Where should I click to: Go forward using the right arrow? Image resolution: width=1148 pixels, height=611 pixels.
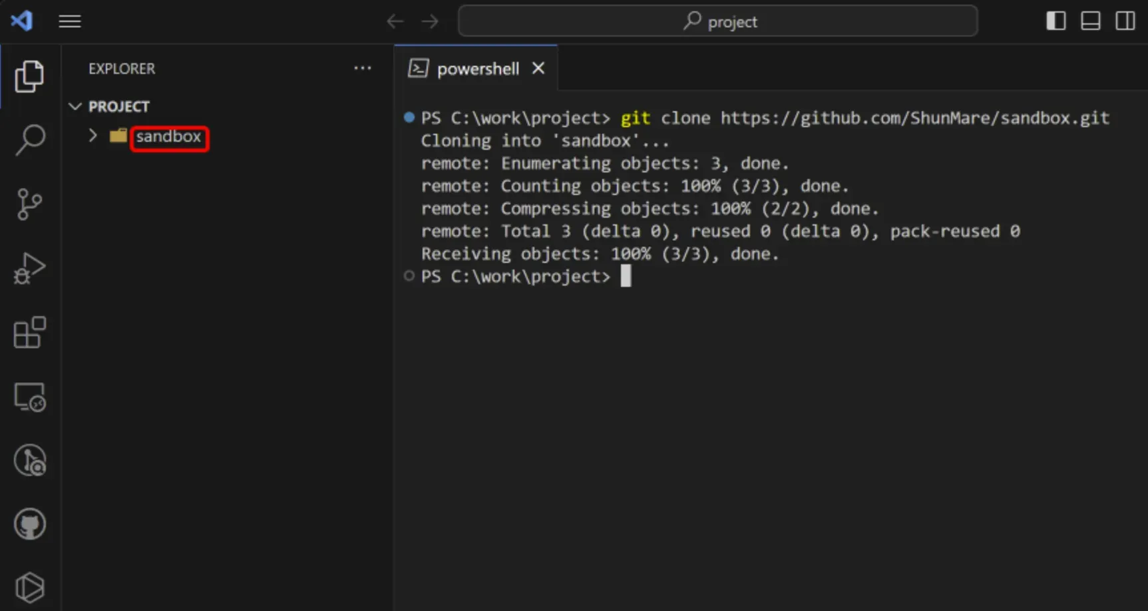431,21
